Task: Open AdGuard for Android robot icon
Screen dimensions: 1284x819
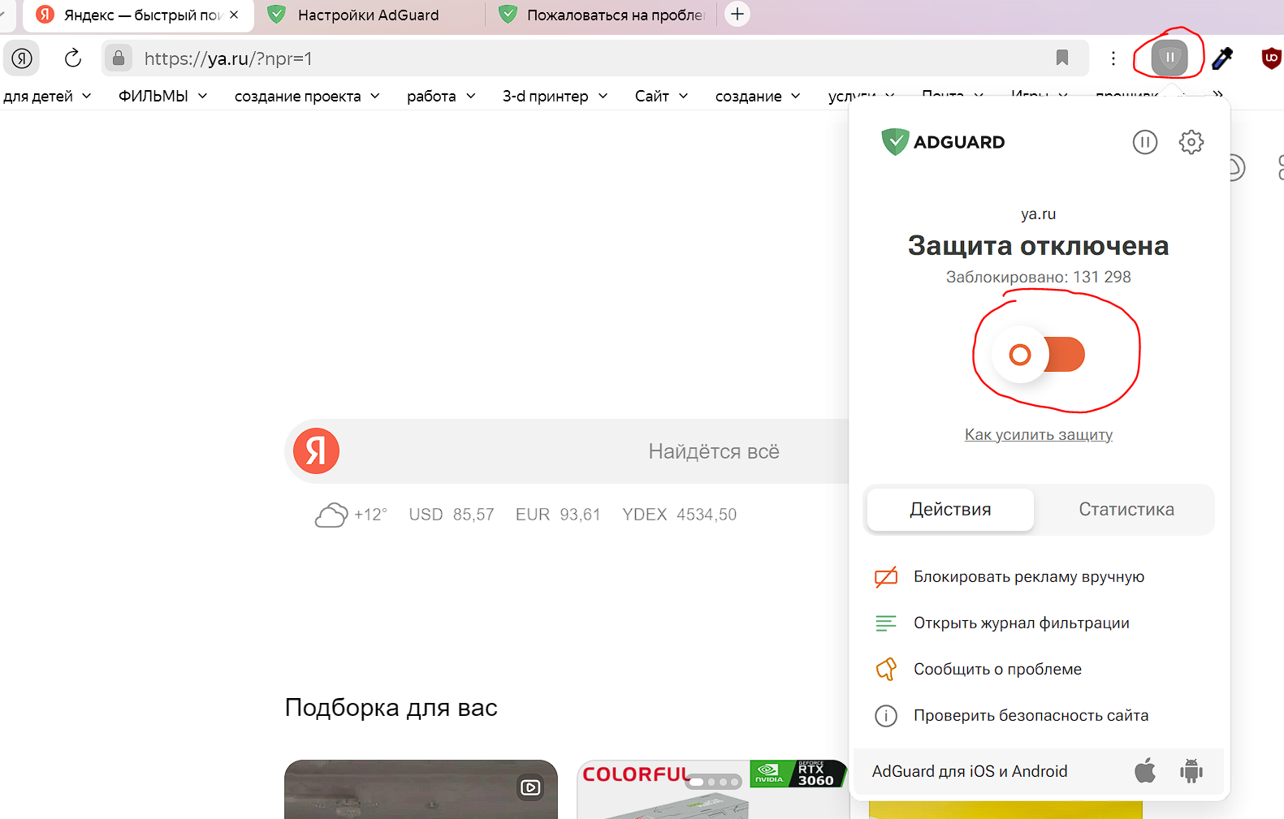Action: click(x=1191, y=771)
